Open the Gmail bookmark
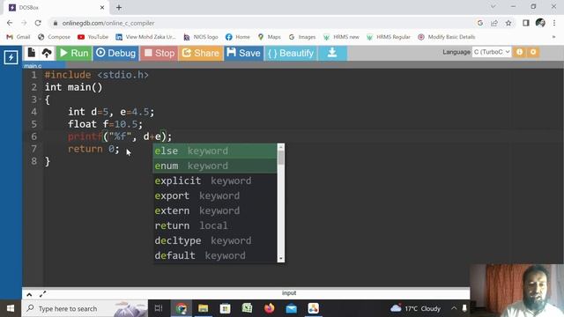This screenshot has height=317, width=564. point(19,37)
